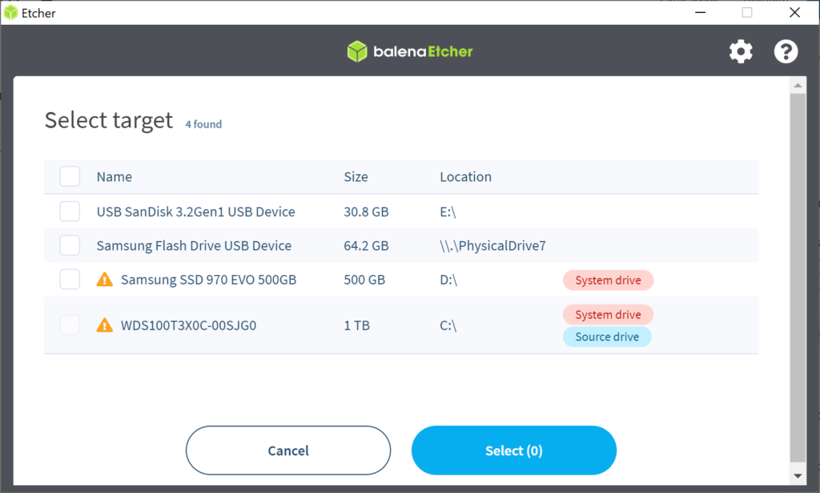Click the D:\ location value
Screen dimensions: 820x493
pos(448,280)
